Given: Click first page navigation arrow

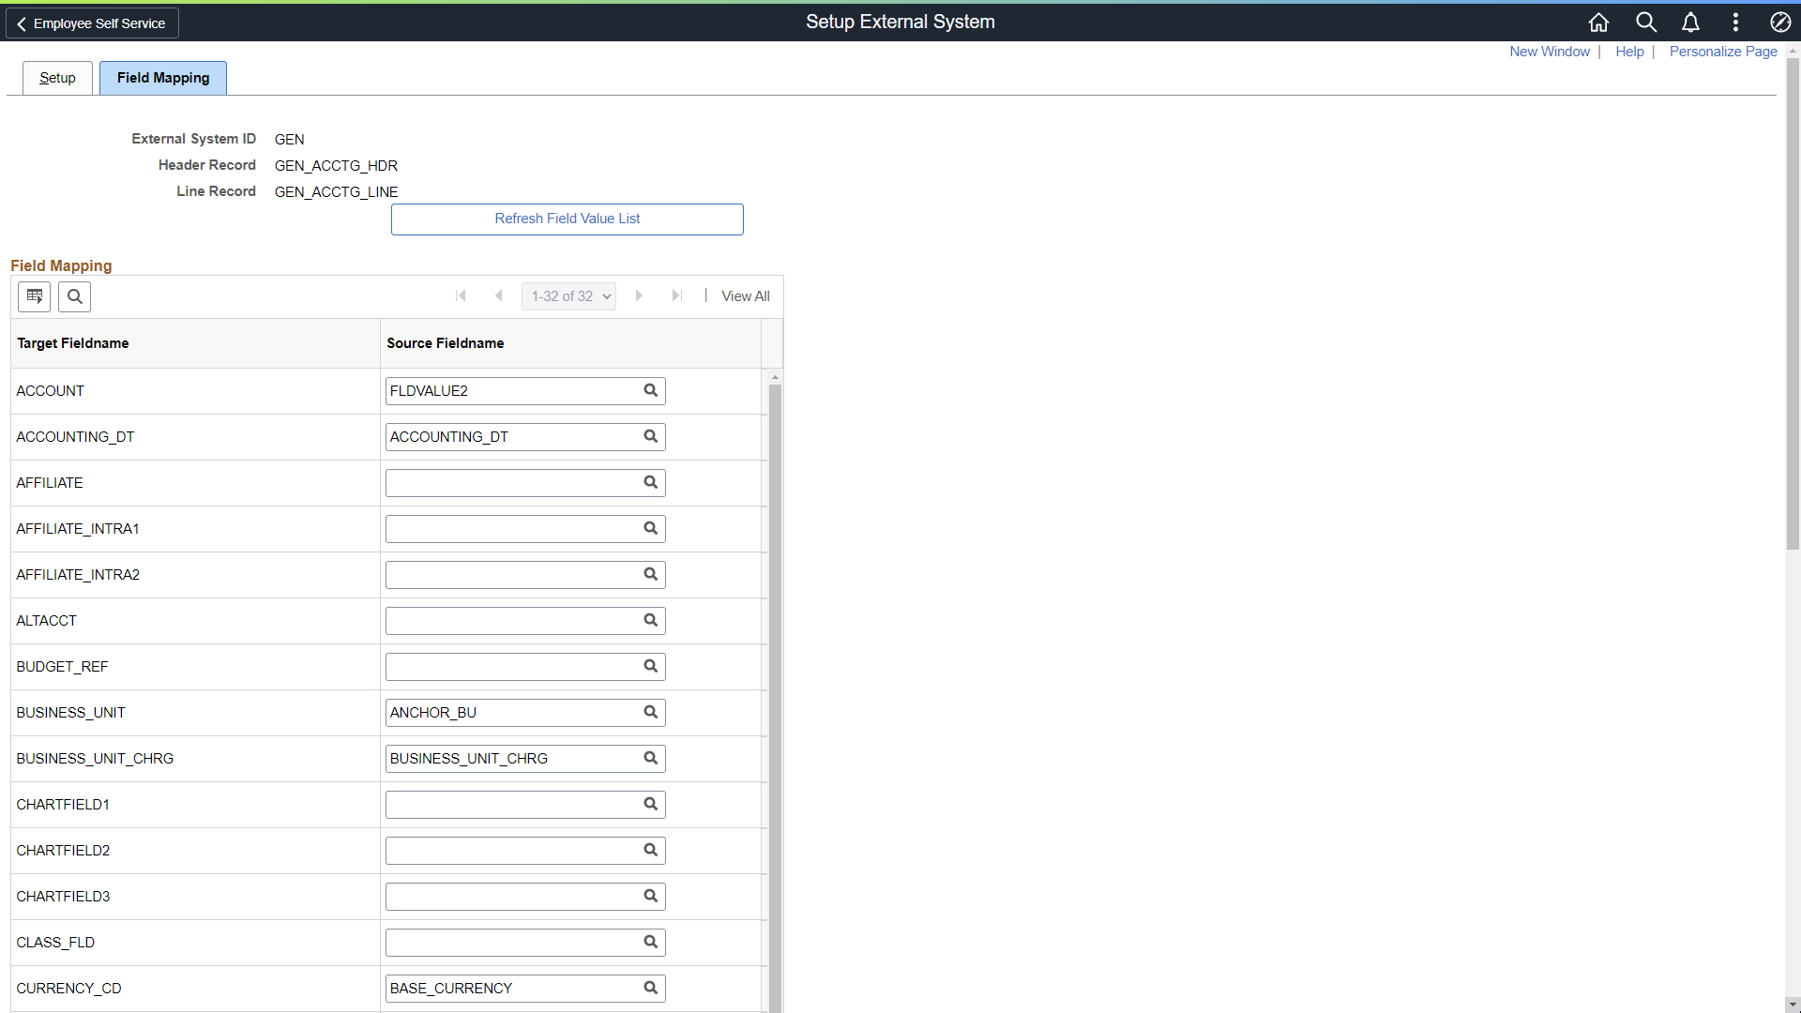Looking at the screenshot, I should pos(461,295).
